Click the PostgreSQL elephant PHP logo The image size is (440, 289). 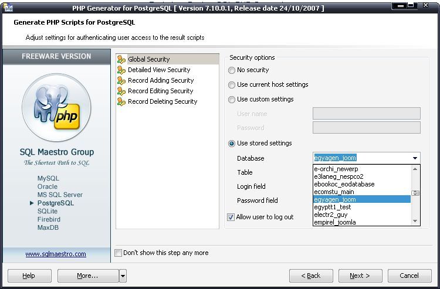[56, 108]
